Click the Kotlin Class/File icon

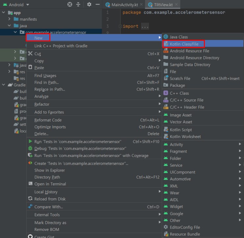pos(166,44)
